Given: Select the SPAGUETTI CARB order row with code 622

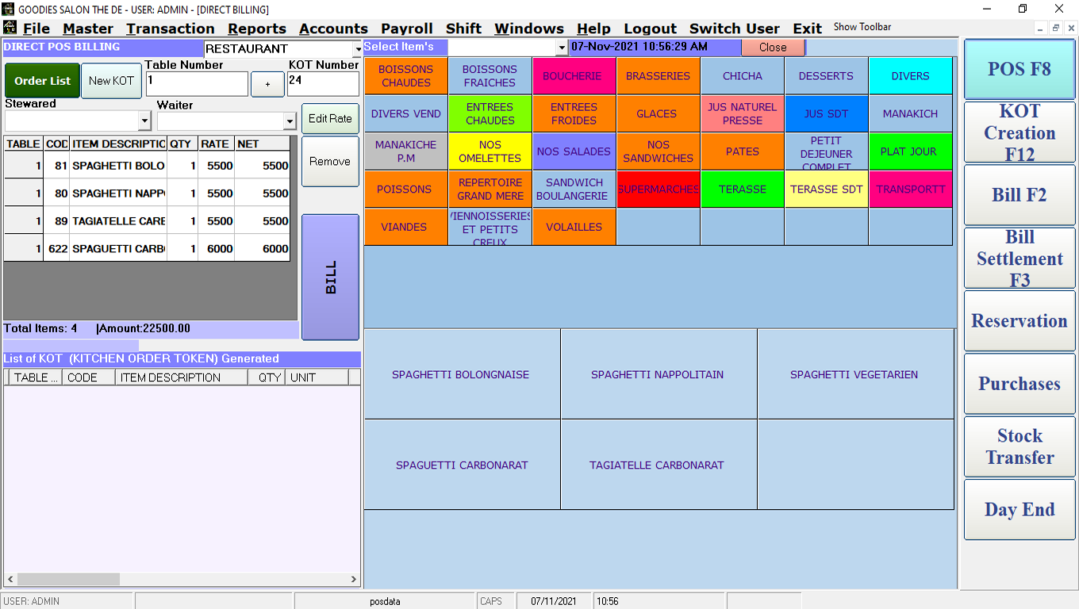Looking at the screenshot, I should [x=148, y=249].
